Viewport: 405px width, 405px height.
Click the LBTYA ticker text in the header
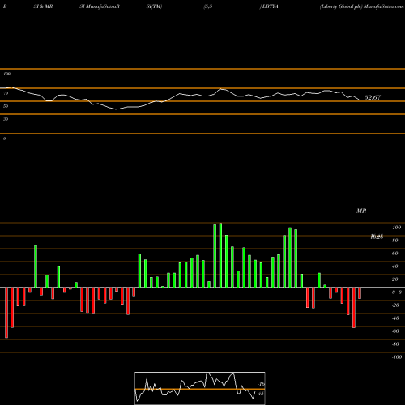click(270, 6)
